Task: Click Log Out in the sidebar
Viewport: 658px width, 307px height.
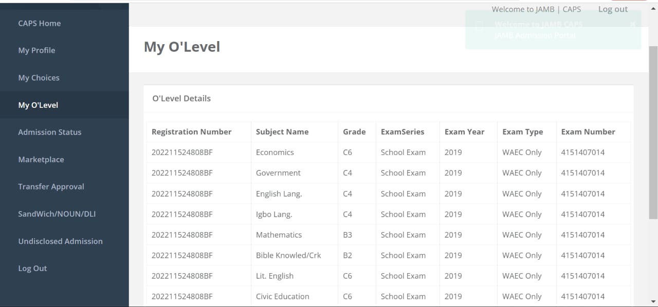Action: (x=32, y=268)
